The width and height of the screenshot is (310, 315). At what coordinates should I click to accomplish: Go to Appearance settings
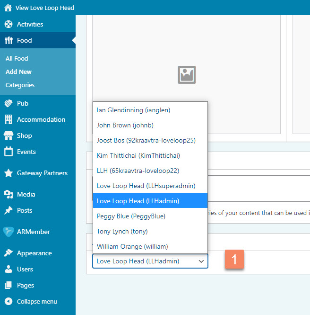click(34, 253)
